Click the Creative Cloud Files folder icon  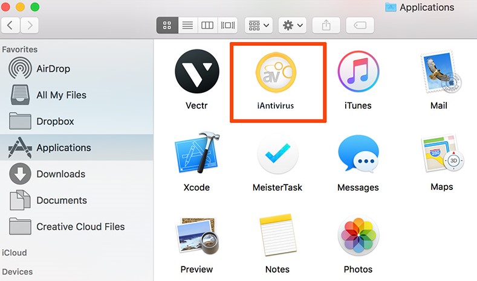tap(20, 226)
